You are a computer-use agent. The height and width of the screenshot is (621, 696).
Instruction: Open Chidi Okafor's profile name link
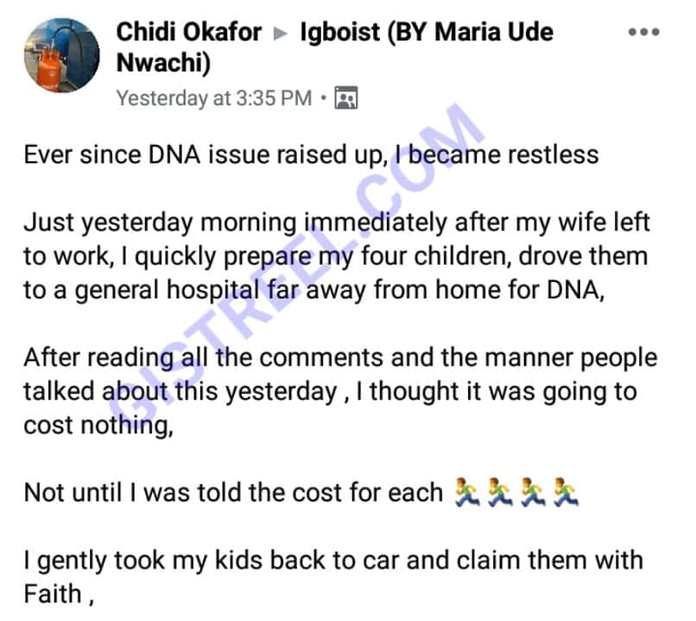coord(189,33)
